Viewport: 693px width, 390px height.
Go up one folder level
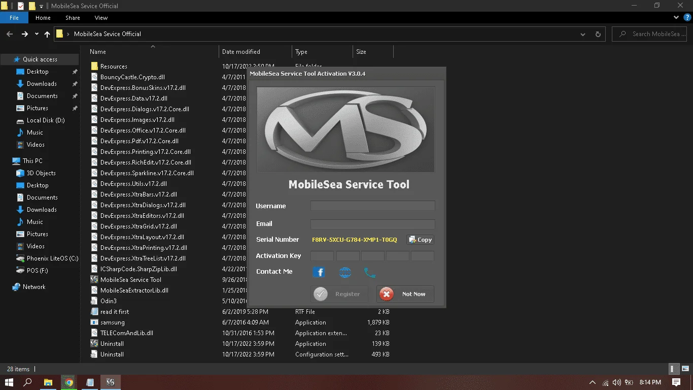point(47,34)
